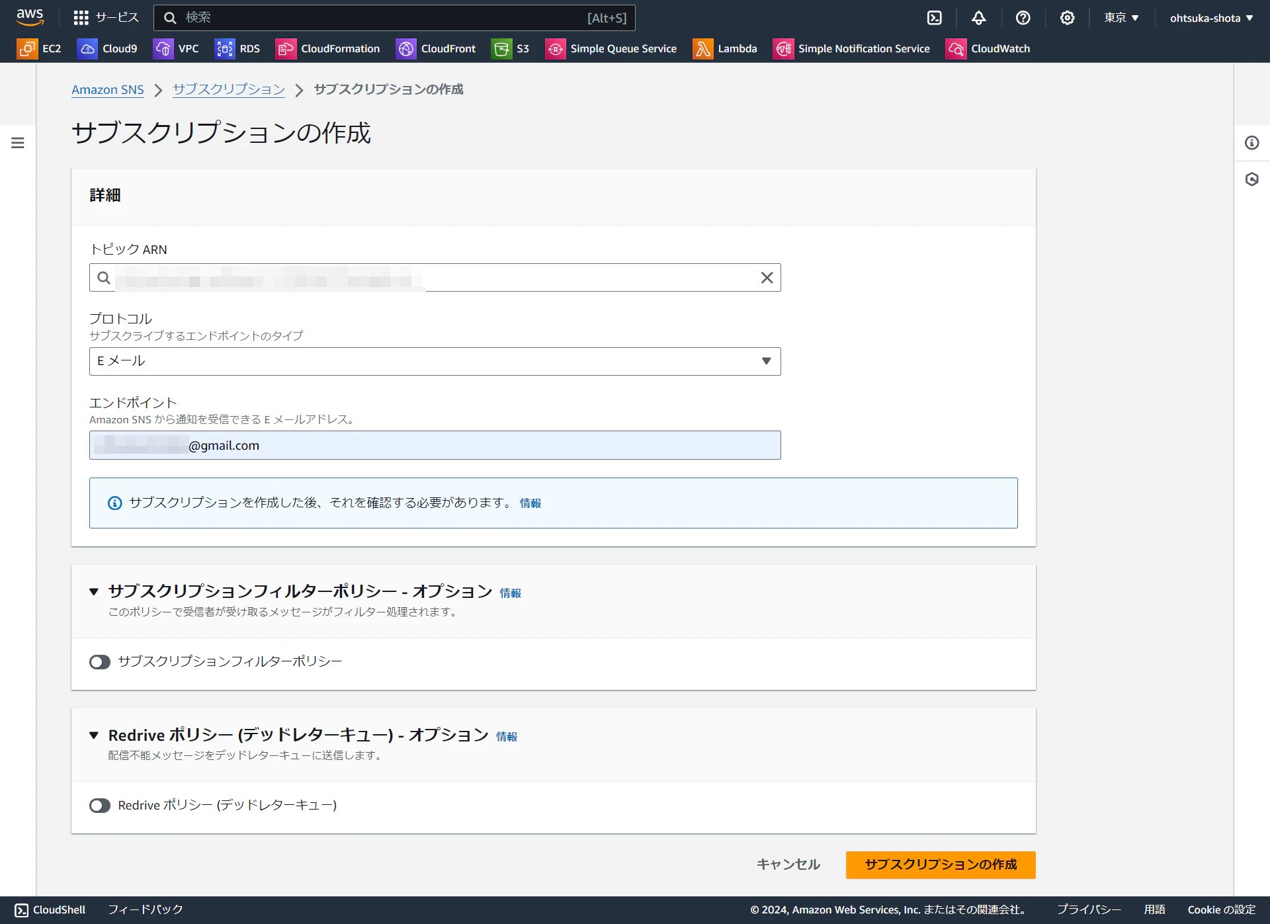This screenshot has height=924, width=1270.
Task: Open the CloudShell icon in top bar
Action: tap(934, 18)
